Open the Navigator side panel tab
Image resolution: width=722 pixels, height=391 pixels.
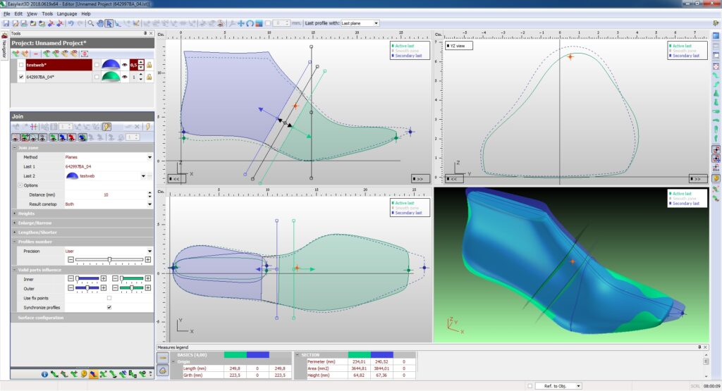point(4,46)
